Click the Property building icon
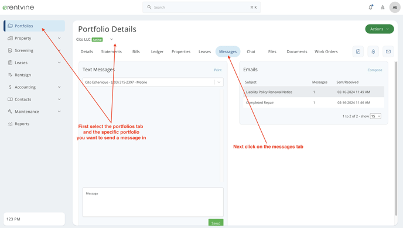Screen dimensions: 403x228 point(11,38)
